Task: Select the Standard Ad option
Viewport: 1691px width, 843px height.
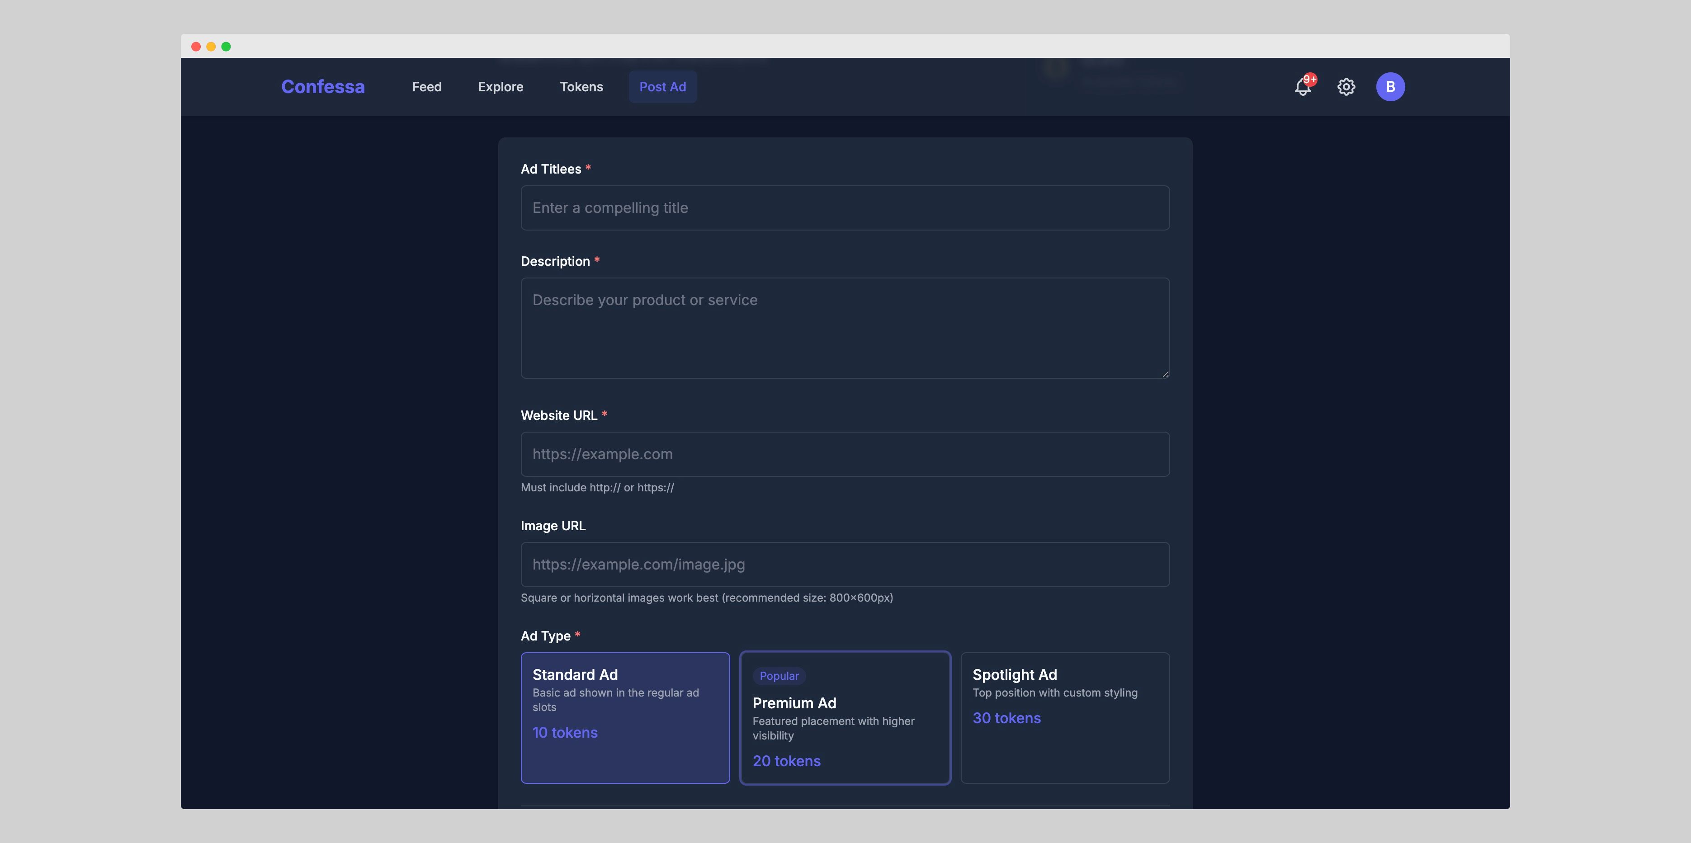Action: click(624, 717)
